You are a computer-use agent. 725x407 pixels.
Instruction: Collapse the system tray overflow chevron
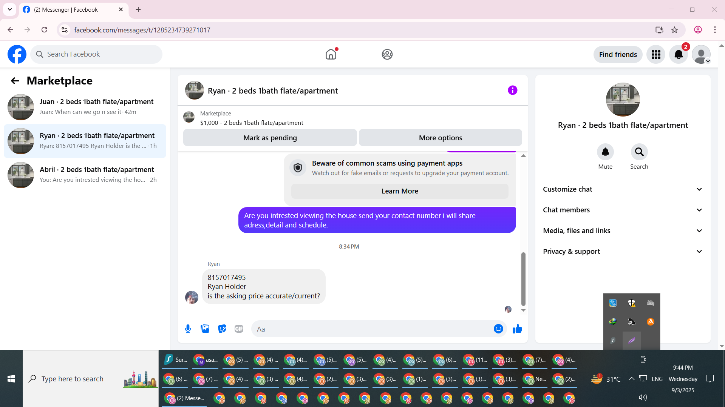(631, 379)
